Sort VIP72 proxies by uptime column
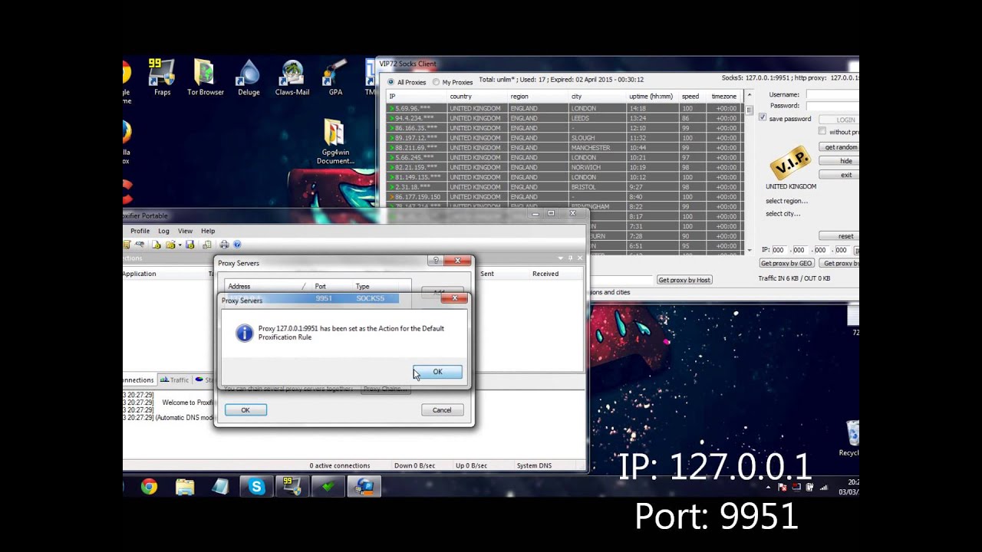The image size is (982, 552). pyautogui.click(x=651, y=97)
